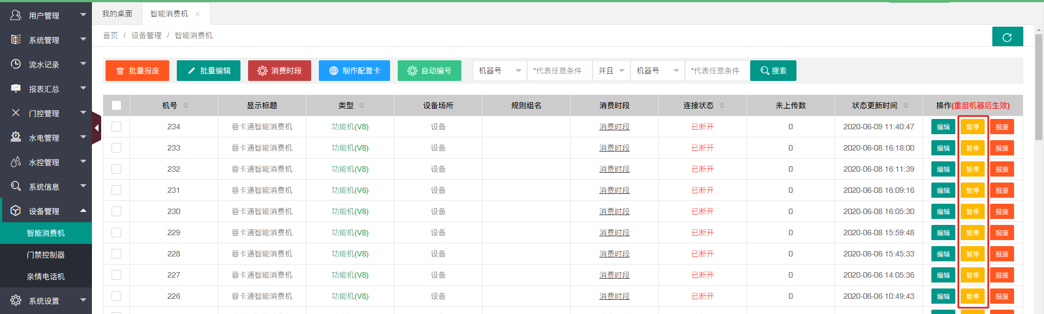Click the refresh icon button at top right

click(x=1007, y=37)
